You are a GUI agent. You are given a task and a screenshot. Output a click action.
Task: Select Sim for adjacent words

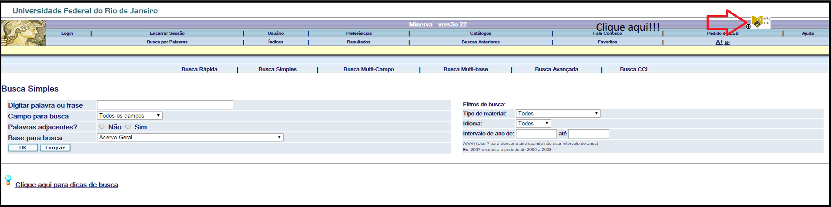(128, 126)
